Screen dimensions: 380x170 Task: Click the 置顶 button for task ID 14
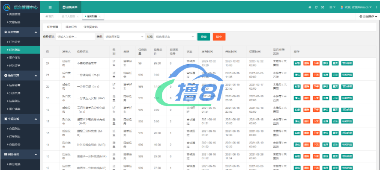coord(335,145)
